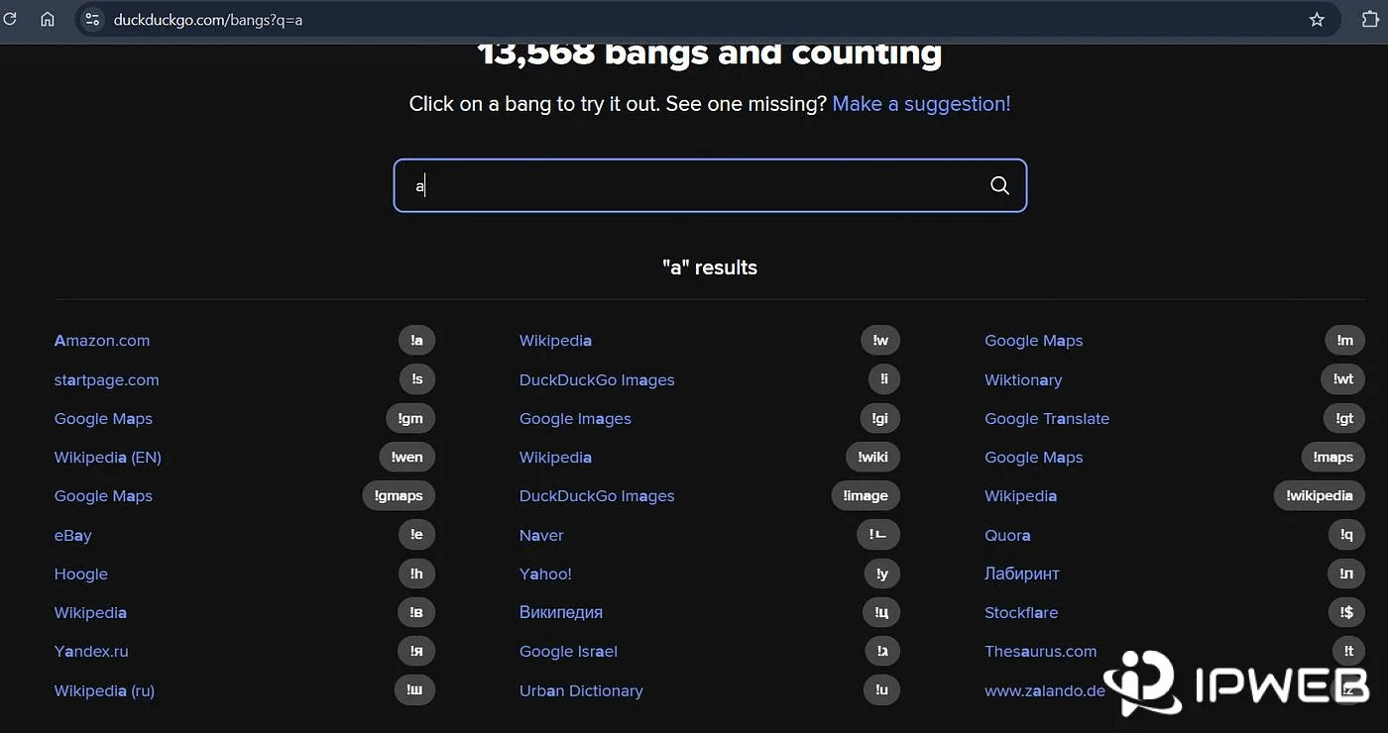Click the !w bang badge
Screen dimensions: 1388x733
pos(880,341)
